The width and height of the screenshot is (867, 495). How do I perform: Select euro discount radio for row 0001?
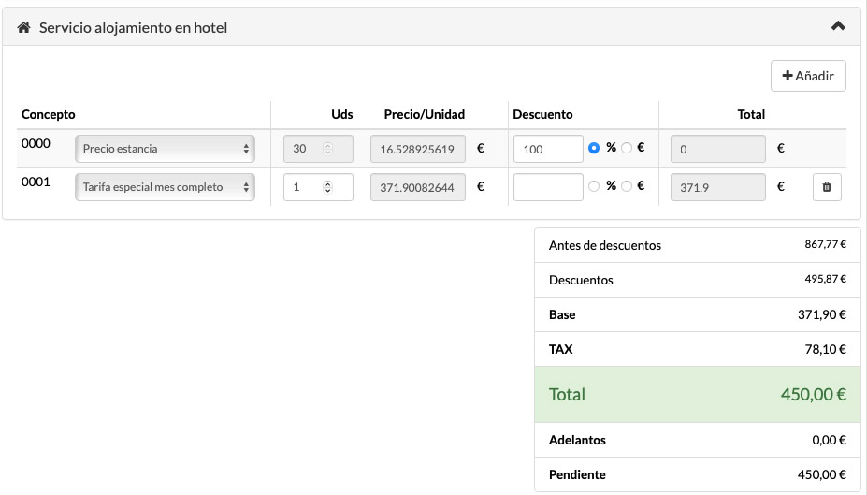pos(627,186)
